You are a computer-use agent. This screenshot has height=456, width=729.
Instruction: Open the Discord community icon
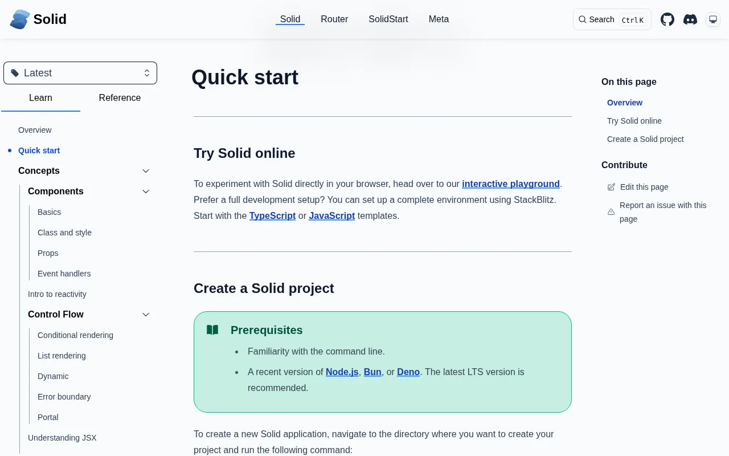(x=690, y=19)
